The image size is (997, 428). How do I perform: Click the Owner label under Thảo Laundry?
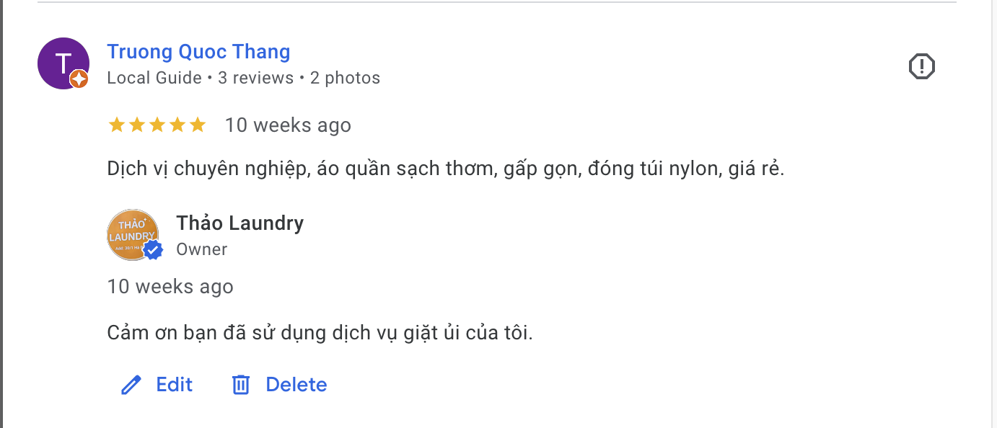(x=201, y=249)
